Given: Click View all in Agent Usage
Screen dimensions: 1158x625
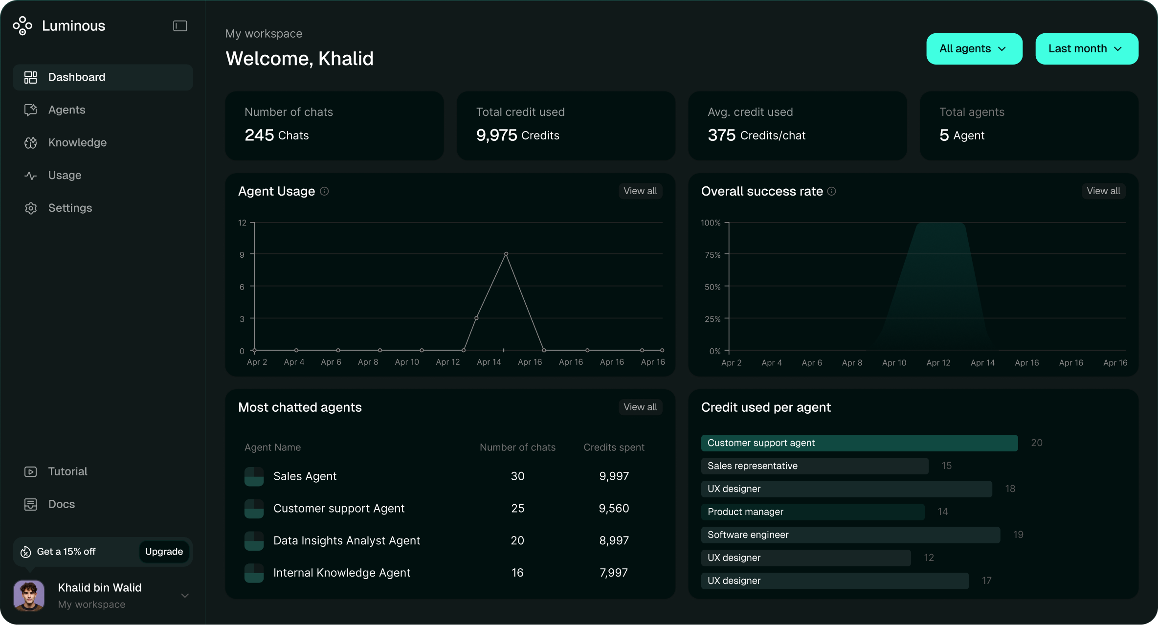Looking at the screenshot, I should [640, 191].
